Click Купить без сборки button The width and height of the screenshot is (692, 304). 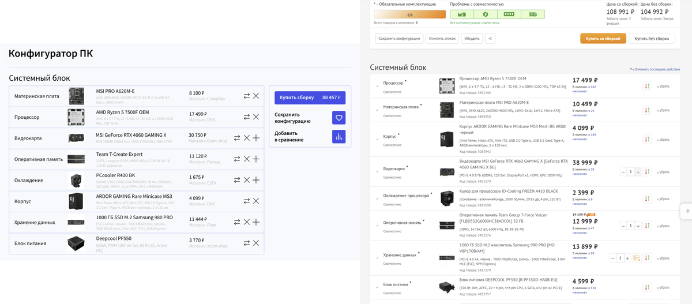point(652,39)
